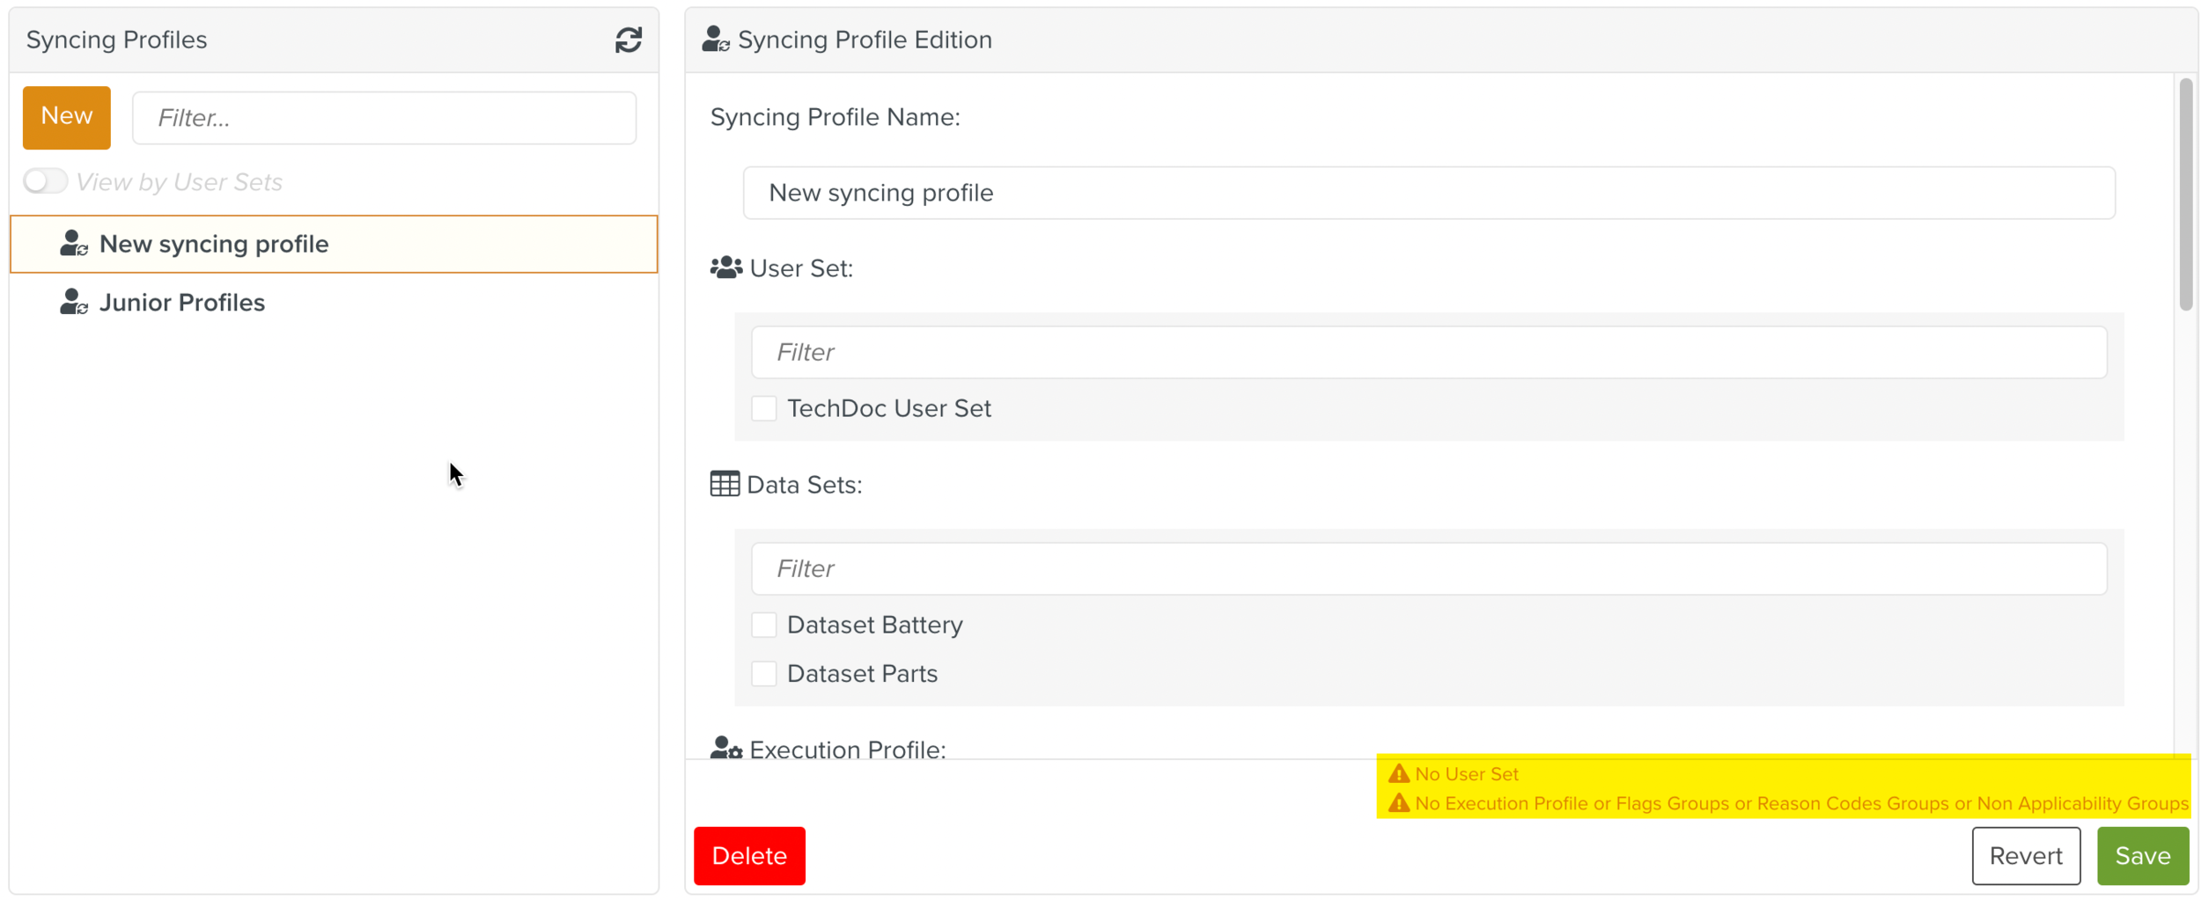Click the User Set group icon
Image resolution: width=2201 pixels, height=900 pixels.
tap(725, 267)
